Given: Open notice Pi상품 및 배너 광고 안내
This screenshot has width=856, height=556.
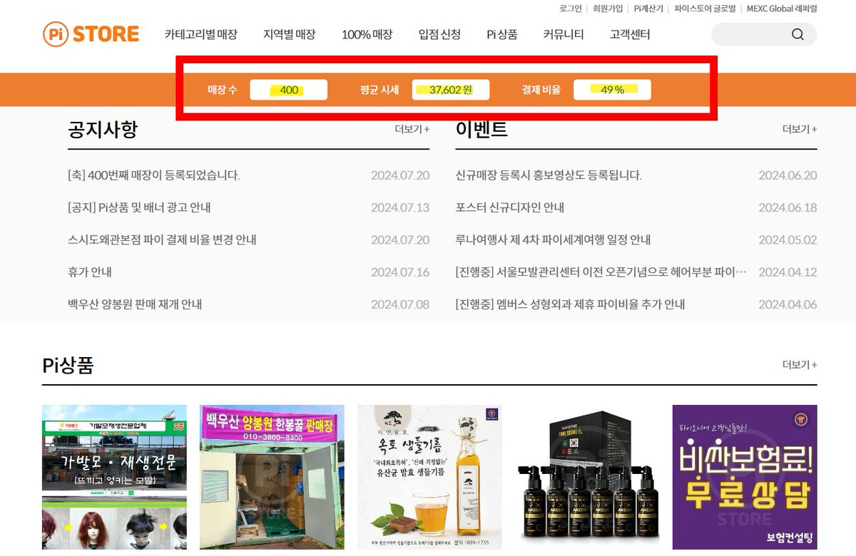Looking at the screenshot, I should pos(139,207).
